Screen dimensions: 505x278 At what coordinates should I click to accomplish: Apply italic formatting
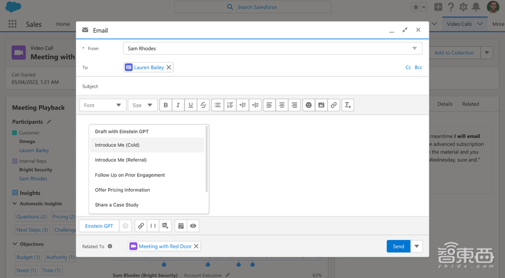click(178, 105)
